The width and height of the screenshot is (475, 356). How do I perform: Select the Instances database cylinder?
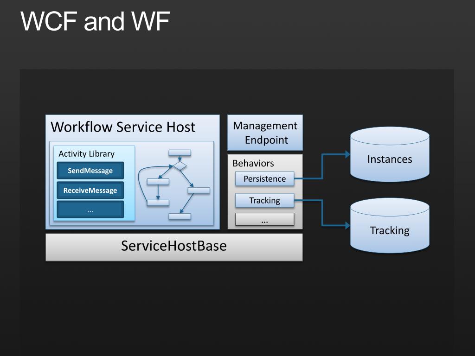tap(390, 154)
